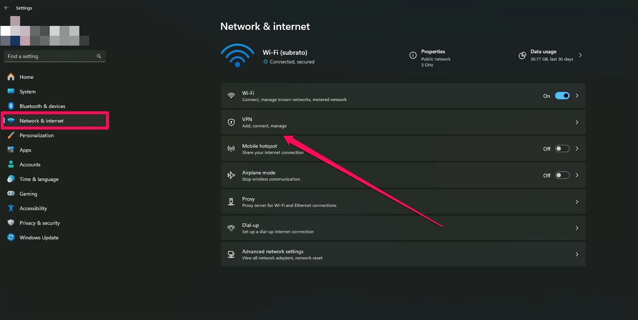Open Dial-up connection settings
Screen dimensions: 638x320
(x=403, y=228)
